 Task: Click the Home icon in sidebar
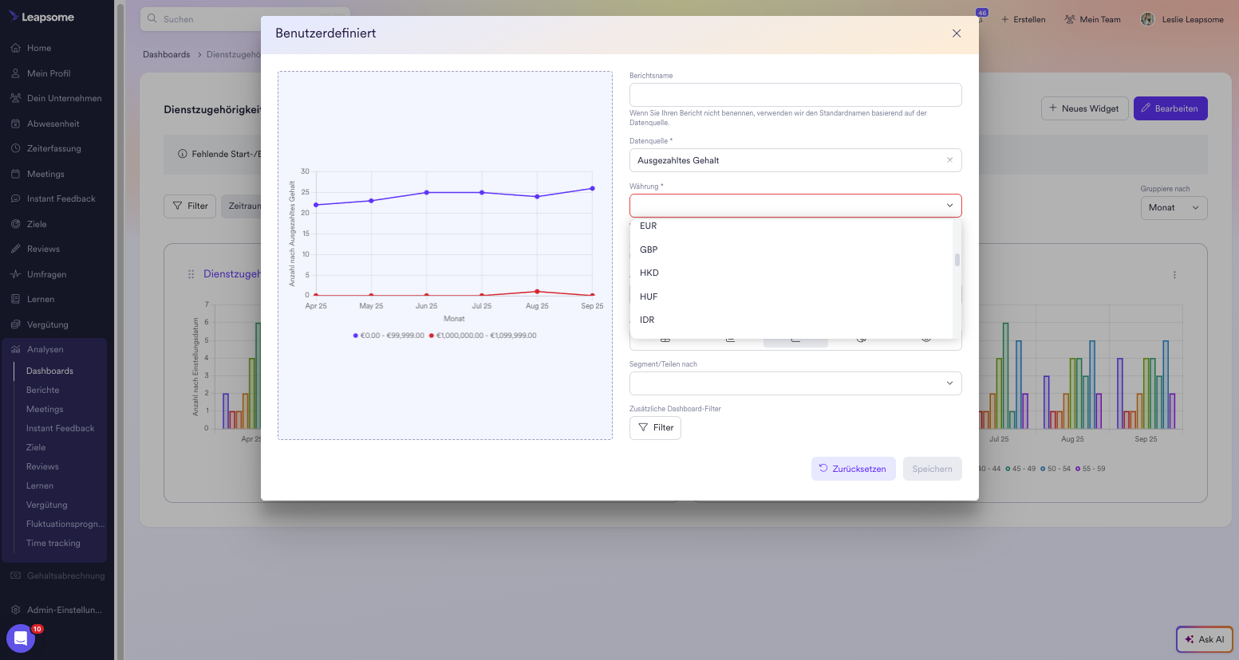pyautogui.click(x=15, y=48)
